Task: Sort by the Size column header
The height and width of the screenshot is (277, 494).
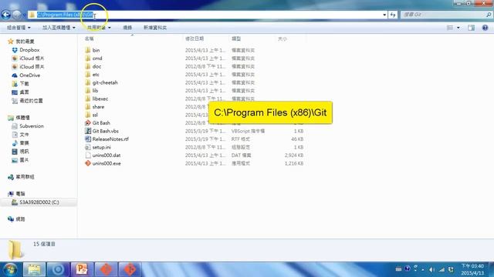Action: [x=283, y=38]
